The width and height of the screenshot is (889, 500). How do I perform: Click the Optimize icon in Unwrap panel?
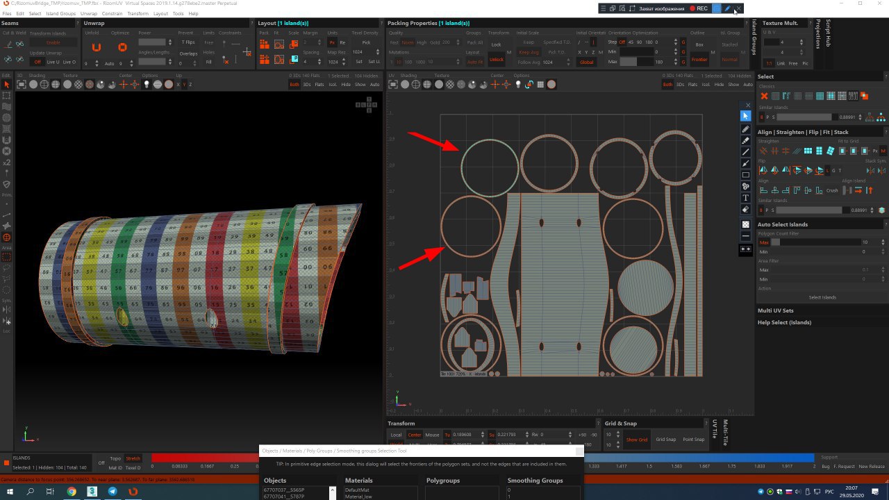tap(122, 47)
